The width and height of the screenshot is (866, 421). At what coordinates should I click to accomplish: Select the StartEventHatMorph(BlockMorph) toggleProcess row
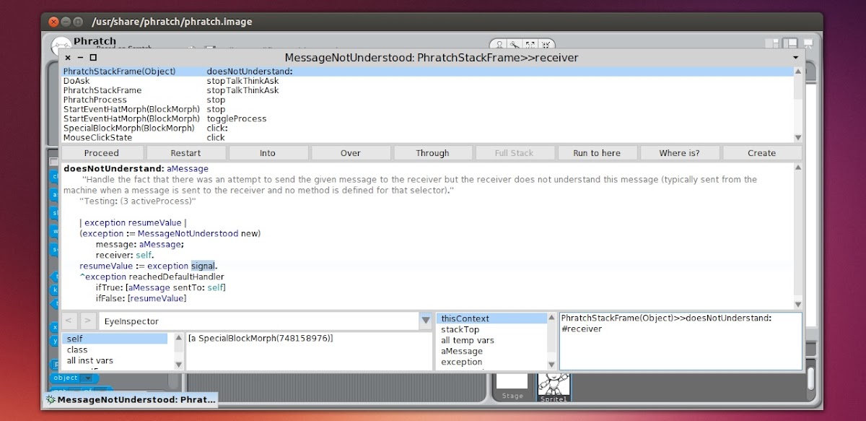point(427,118)
